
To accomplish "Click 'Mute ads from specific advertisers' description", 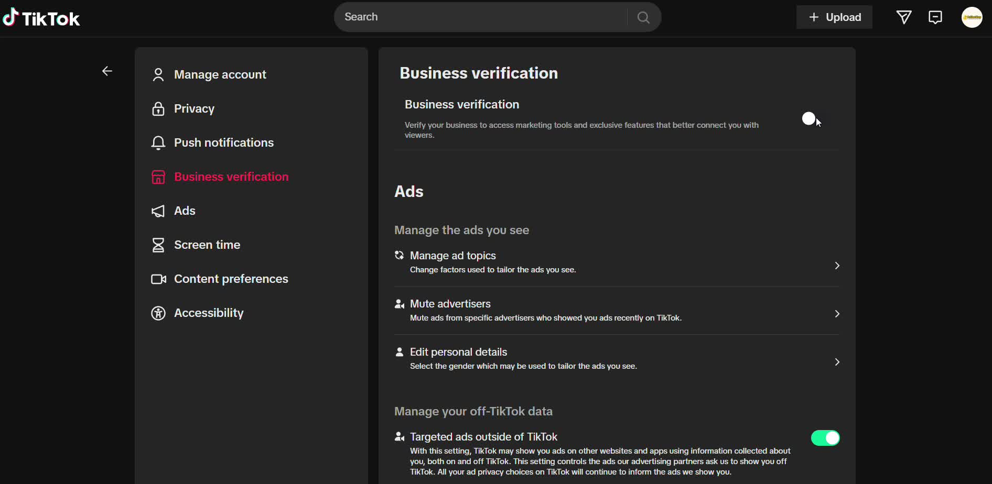I will [x=546, y=318].
